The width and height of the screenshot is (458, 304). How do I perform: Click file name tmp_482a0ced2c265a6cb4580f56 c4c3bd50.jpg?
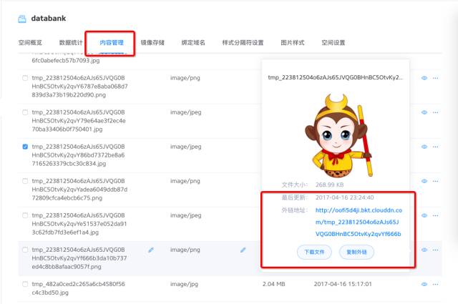[x=78, y=288]
